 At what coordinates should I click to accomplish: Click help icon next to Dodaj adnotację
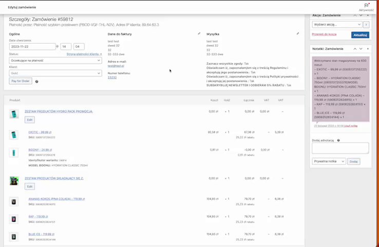(338, 140)
